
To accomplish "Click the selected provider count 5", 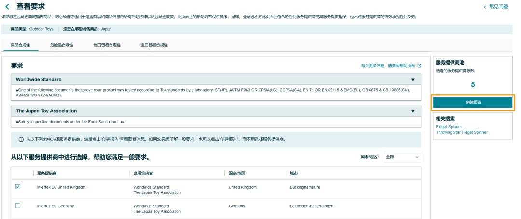I will tap(473, 84).
